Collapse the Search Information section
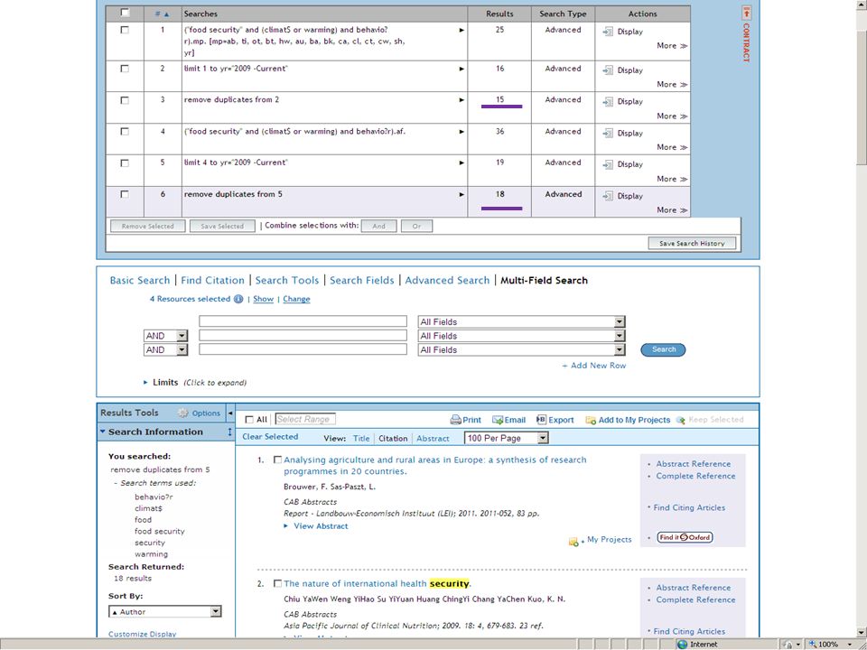867x650 pixels. click(x=103, y=432)
